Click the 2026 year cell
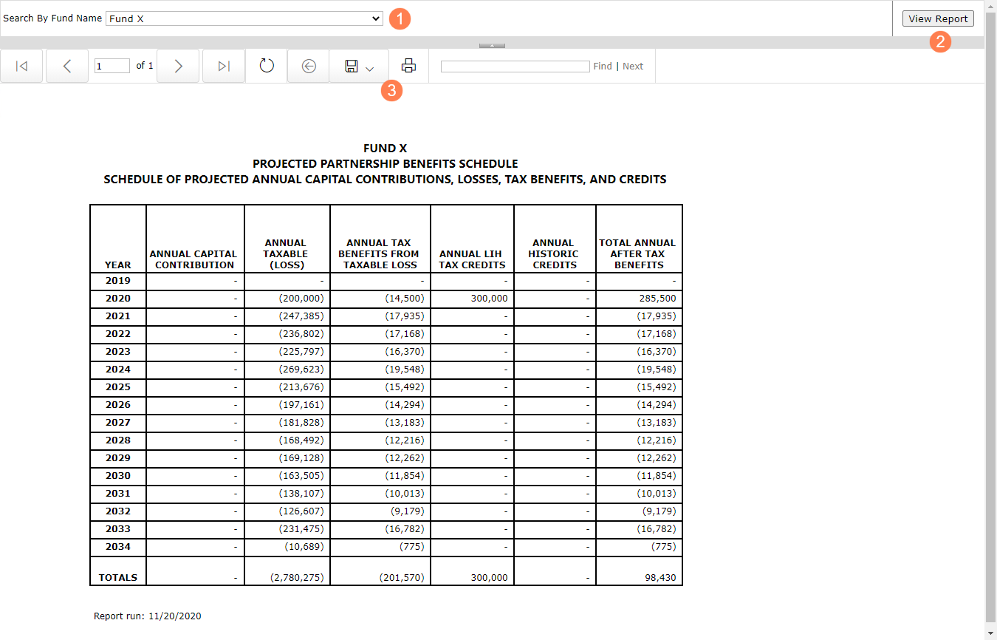This screenshot has height=640, width=997. point(118,405)
